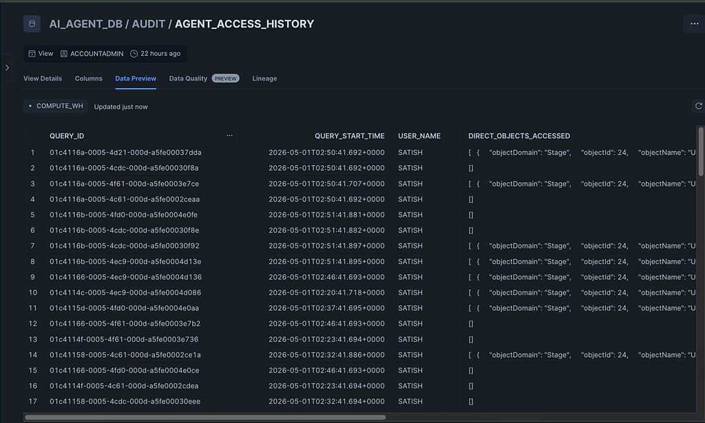The width and height of the screenshot is (705, 423).
Task: Open QUERY_ID column options menu
Action: click(229, 135)
